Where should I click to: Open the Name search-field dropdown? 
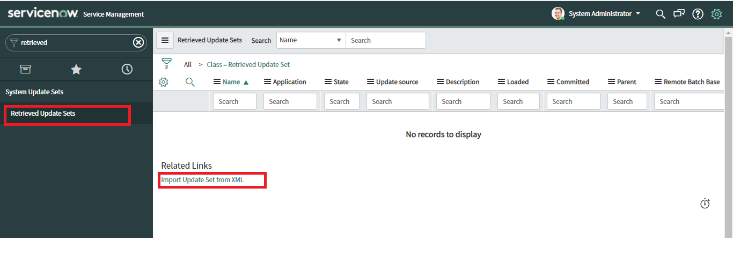click(311, 40)
